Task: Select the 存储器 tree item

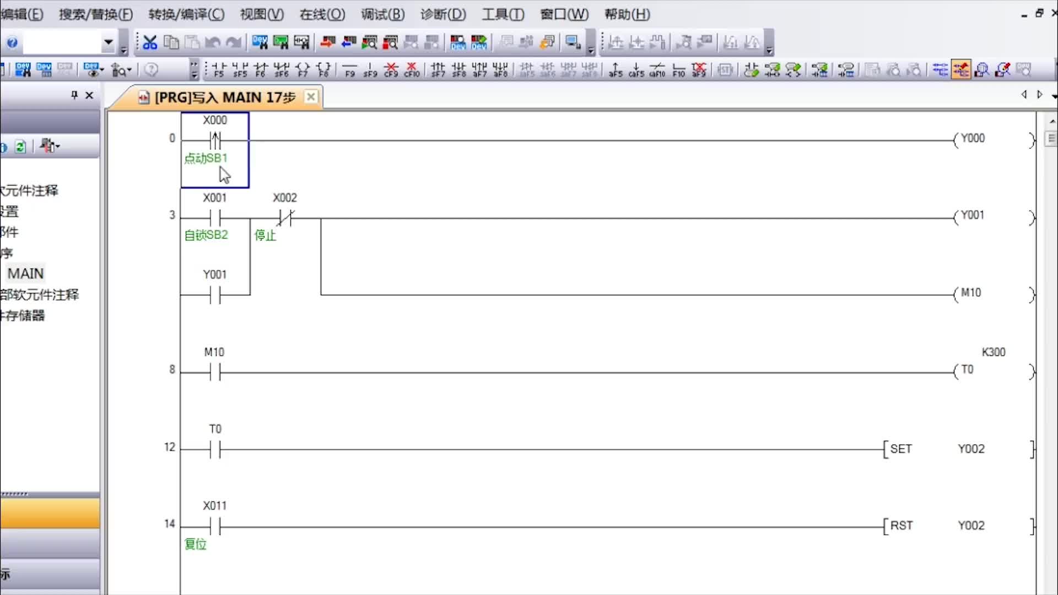Action: click(x=24, y=315)
